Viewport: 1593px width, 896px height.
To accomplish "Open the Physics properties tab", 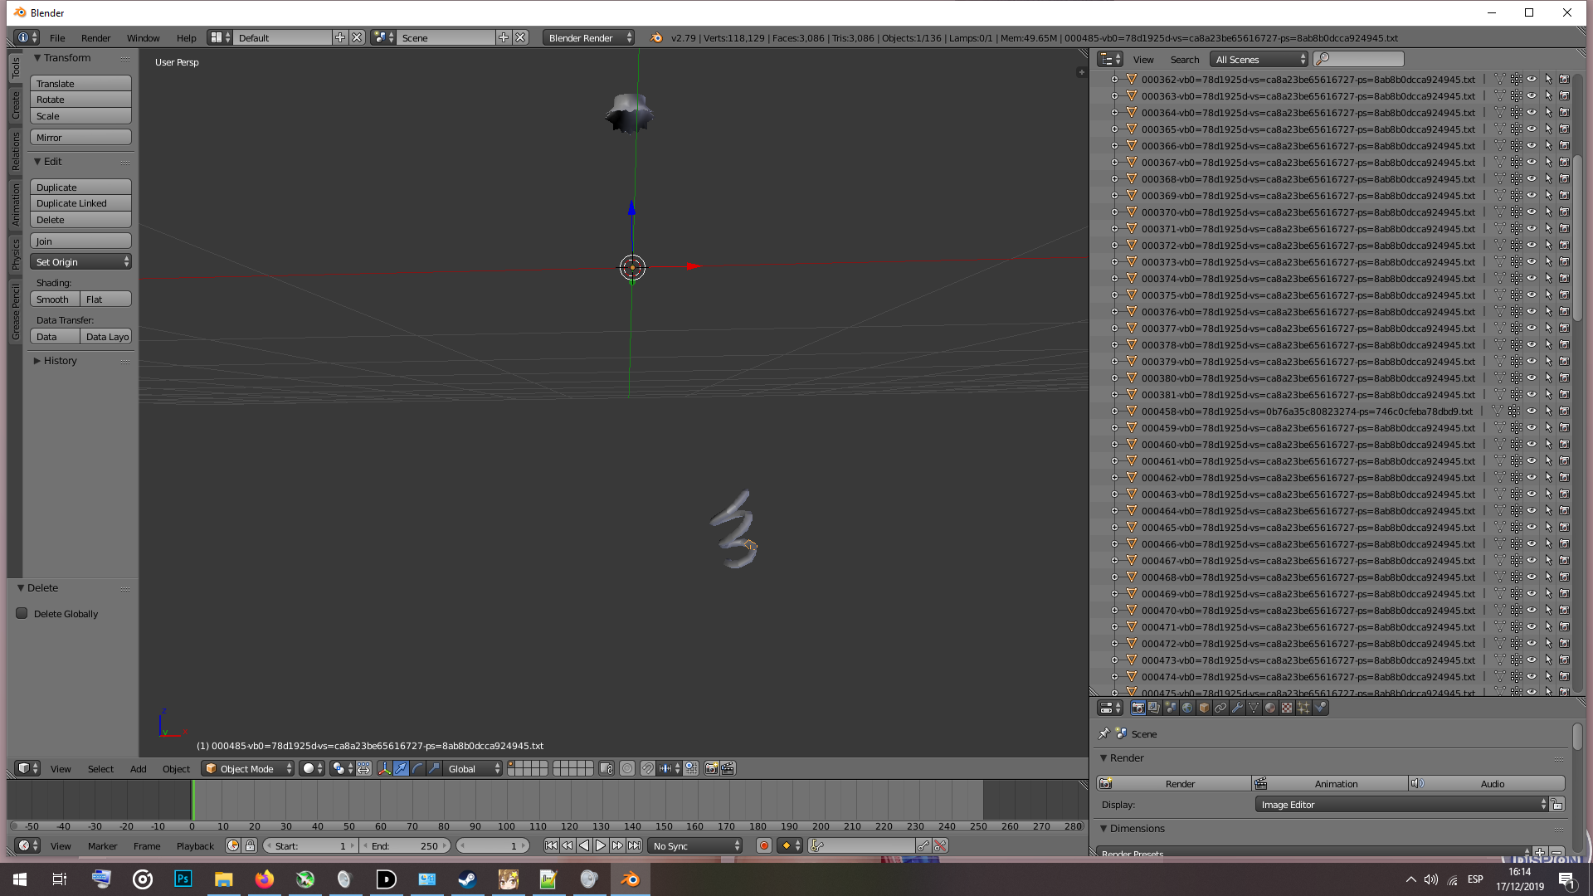I will [x=1320, y=708].
